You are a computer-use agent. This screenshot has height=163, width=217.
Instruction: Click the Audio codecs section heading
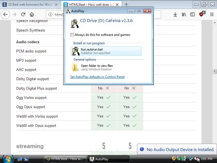[28, 42]
